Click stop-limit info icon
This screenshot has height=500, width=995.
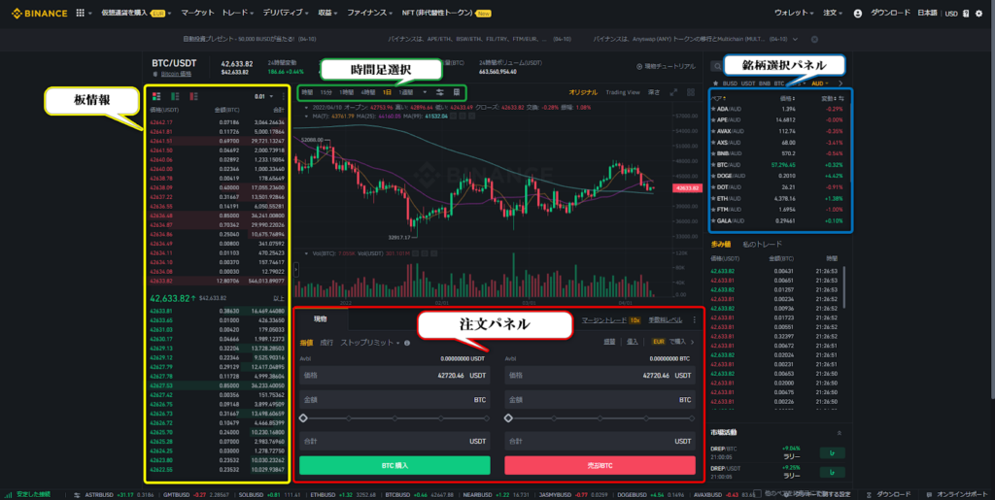point(407,343)
